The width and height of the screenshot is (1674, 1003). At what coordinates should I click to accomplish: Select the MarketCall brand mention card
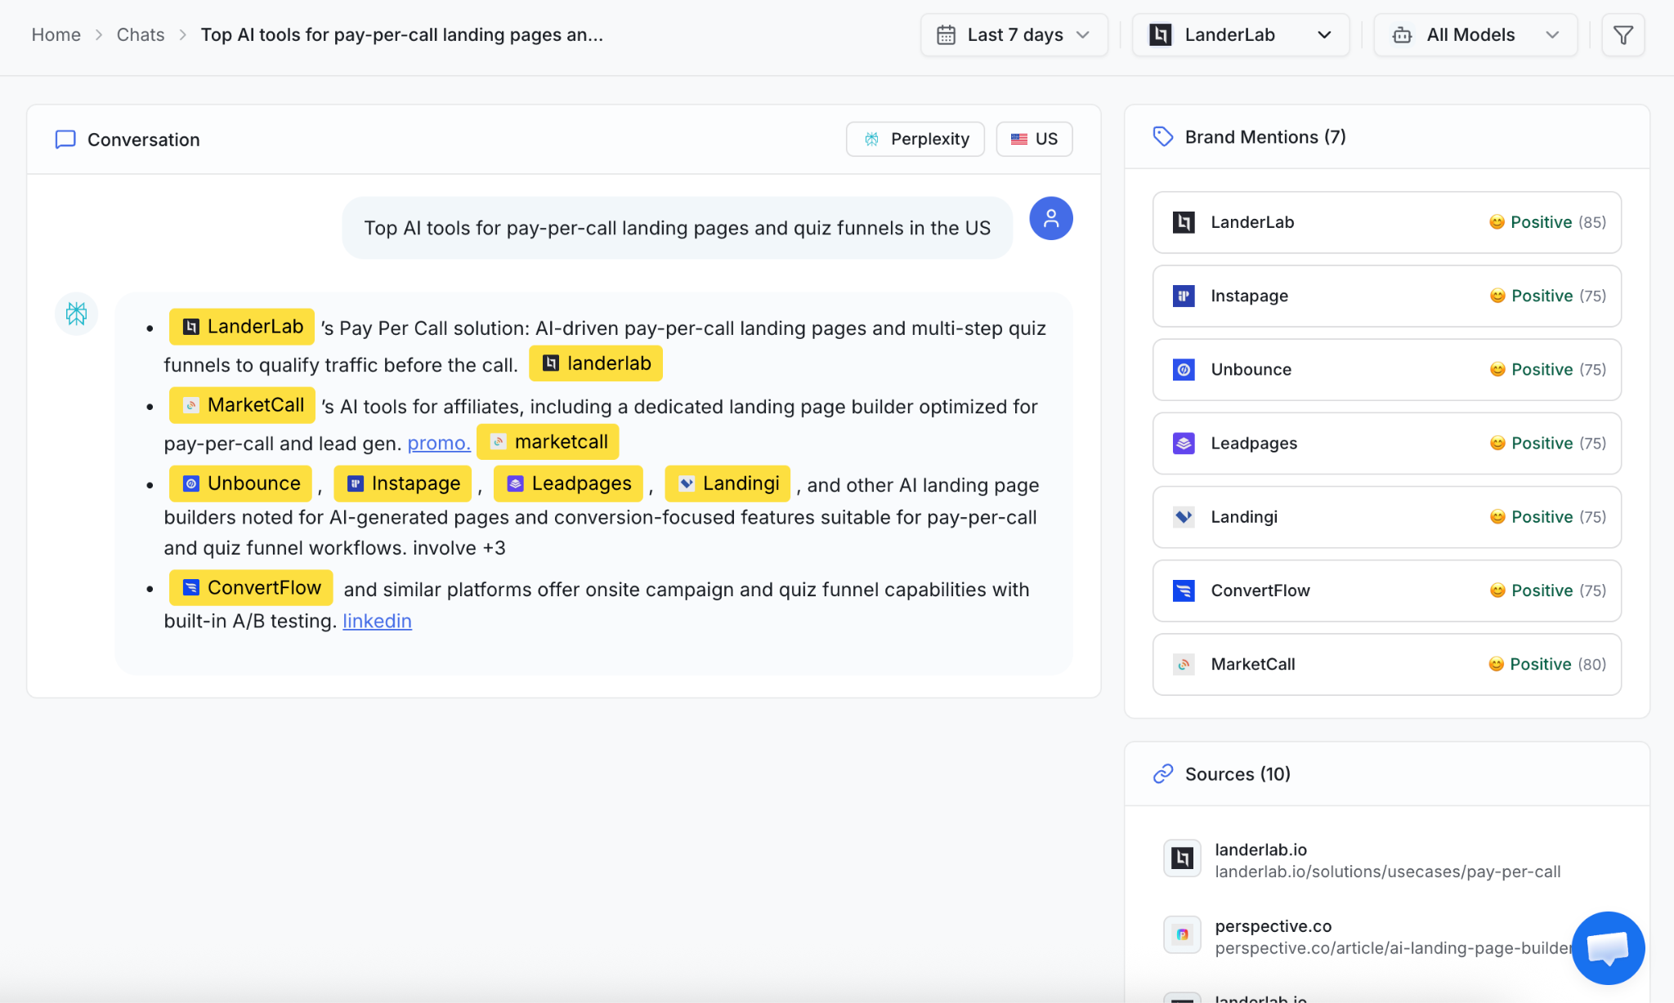click(x=1386, y=664)
